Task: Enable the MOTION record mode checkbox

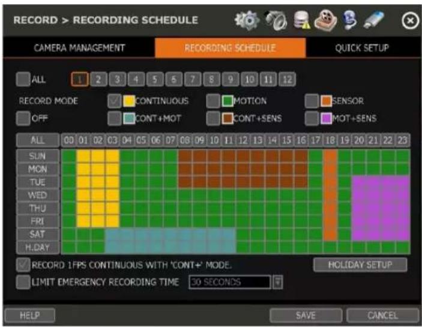Action: tap(213, 101)
